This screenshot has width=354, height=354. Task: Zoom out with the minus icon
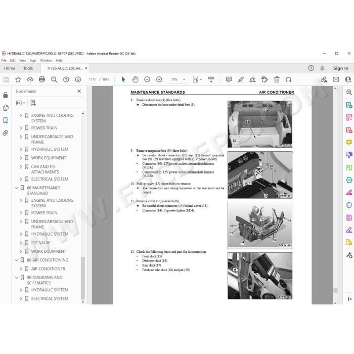[147, 79]
